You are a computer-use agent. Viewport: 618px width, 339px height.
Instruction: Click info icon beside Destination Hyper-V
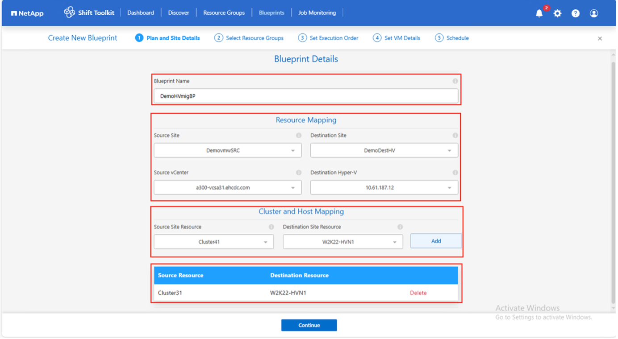[x=455, y=173]
